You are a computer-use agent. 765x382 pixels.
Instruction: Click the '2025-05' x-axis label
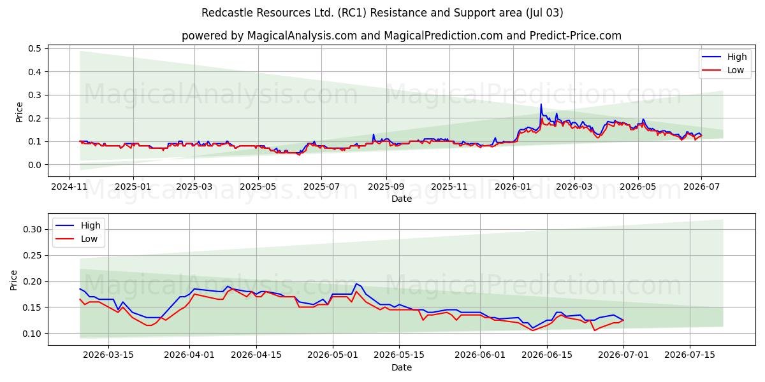[258, 187]
